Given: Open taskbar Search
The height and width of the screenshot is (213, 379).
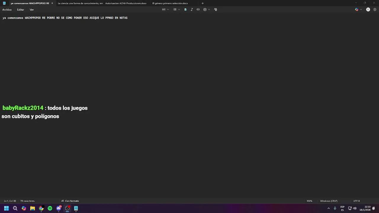Looking at the screenshot, I should pos(15,208).
